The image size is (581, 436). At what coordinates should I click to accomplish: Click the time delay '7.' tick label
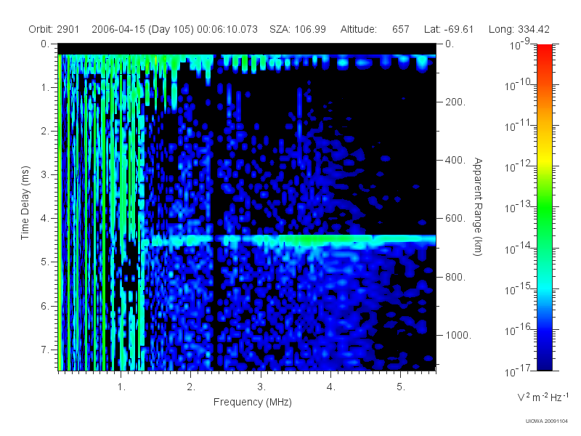click(45, 350)
